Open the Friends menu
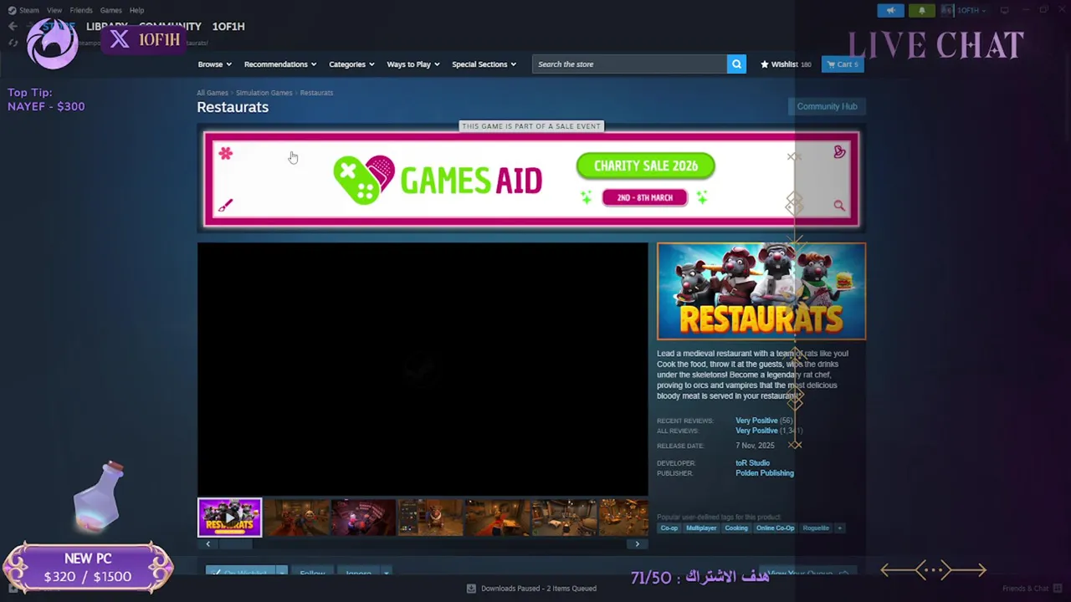 point(81,11)
